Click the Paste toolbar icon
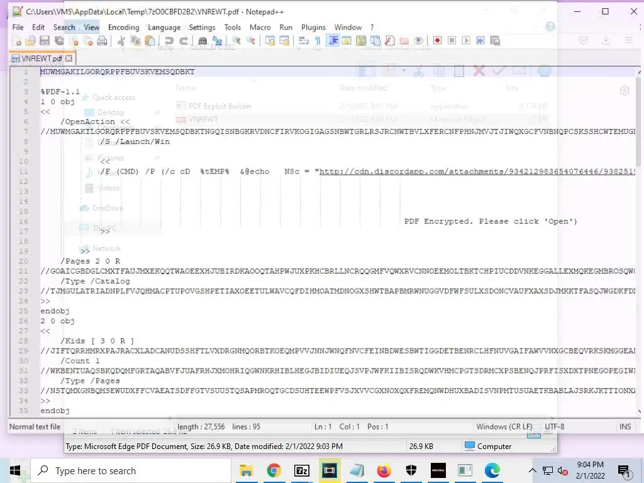The image size is (644, 483). click(x=150, y=41)
